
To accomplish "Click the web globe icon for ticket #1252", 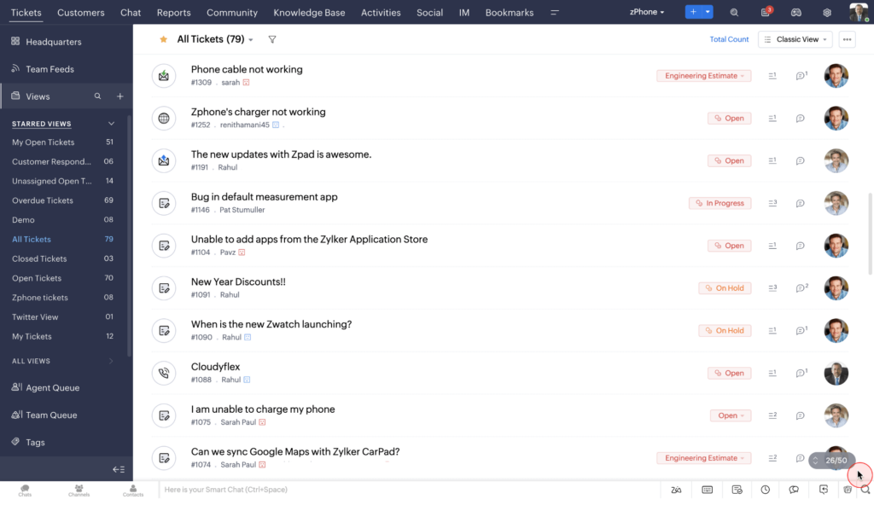I will [164, 119].
